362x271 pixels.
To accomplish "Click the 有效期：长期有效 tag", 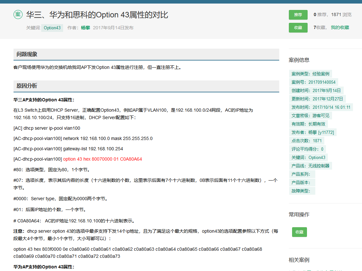I will [308, 124].
